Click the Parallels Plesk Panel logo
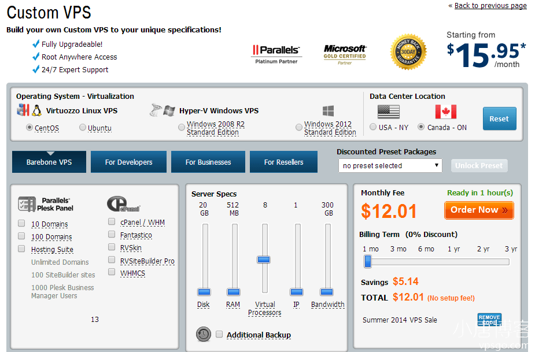The width and height of the screenshot is (535, 352). tap(45, 204)
